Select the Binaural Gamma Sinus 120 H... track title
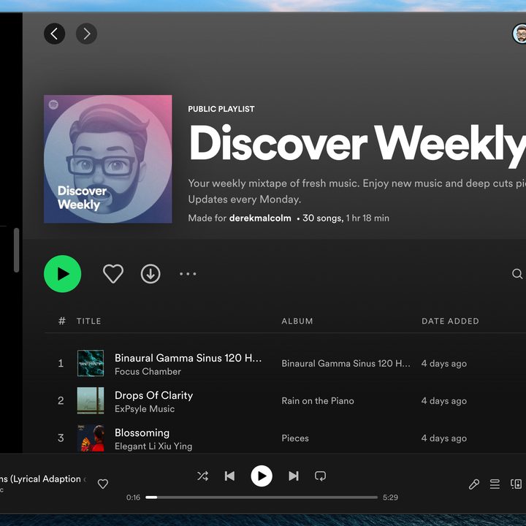Image resolution: width=526 pixels, height=526 pixels. click(188, 358)
